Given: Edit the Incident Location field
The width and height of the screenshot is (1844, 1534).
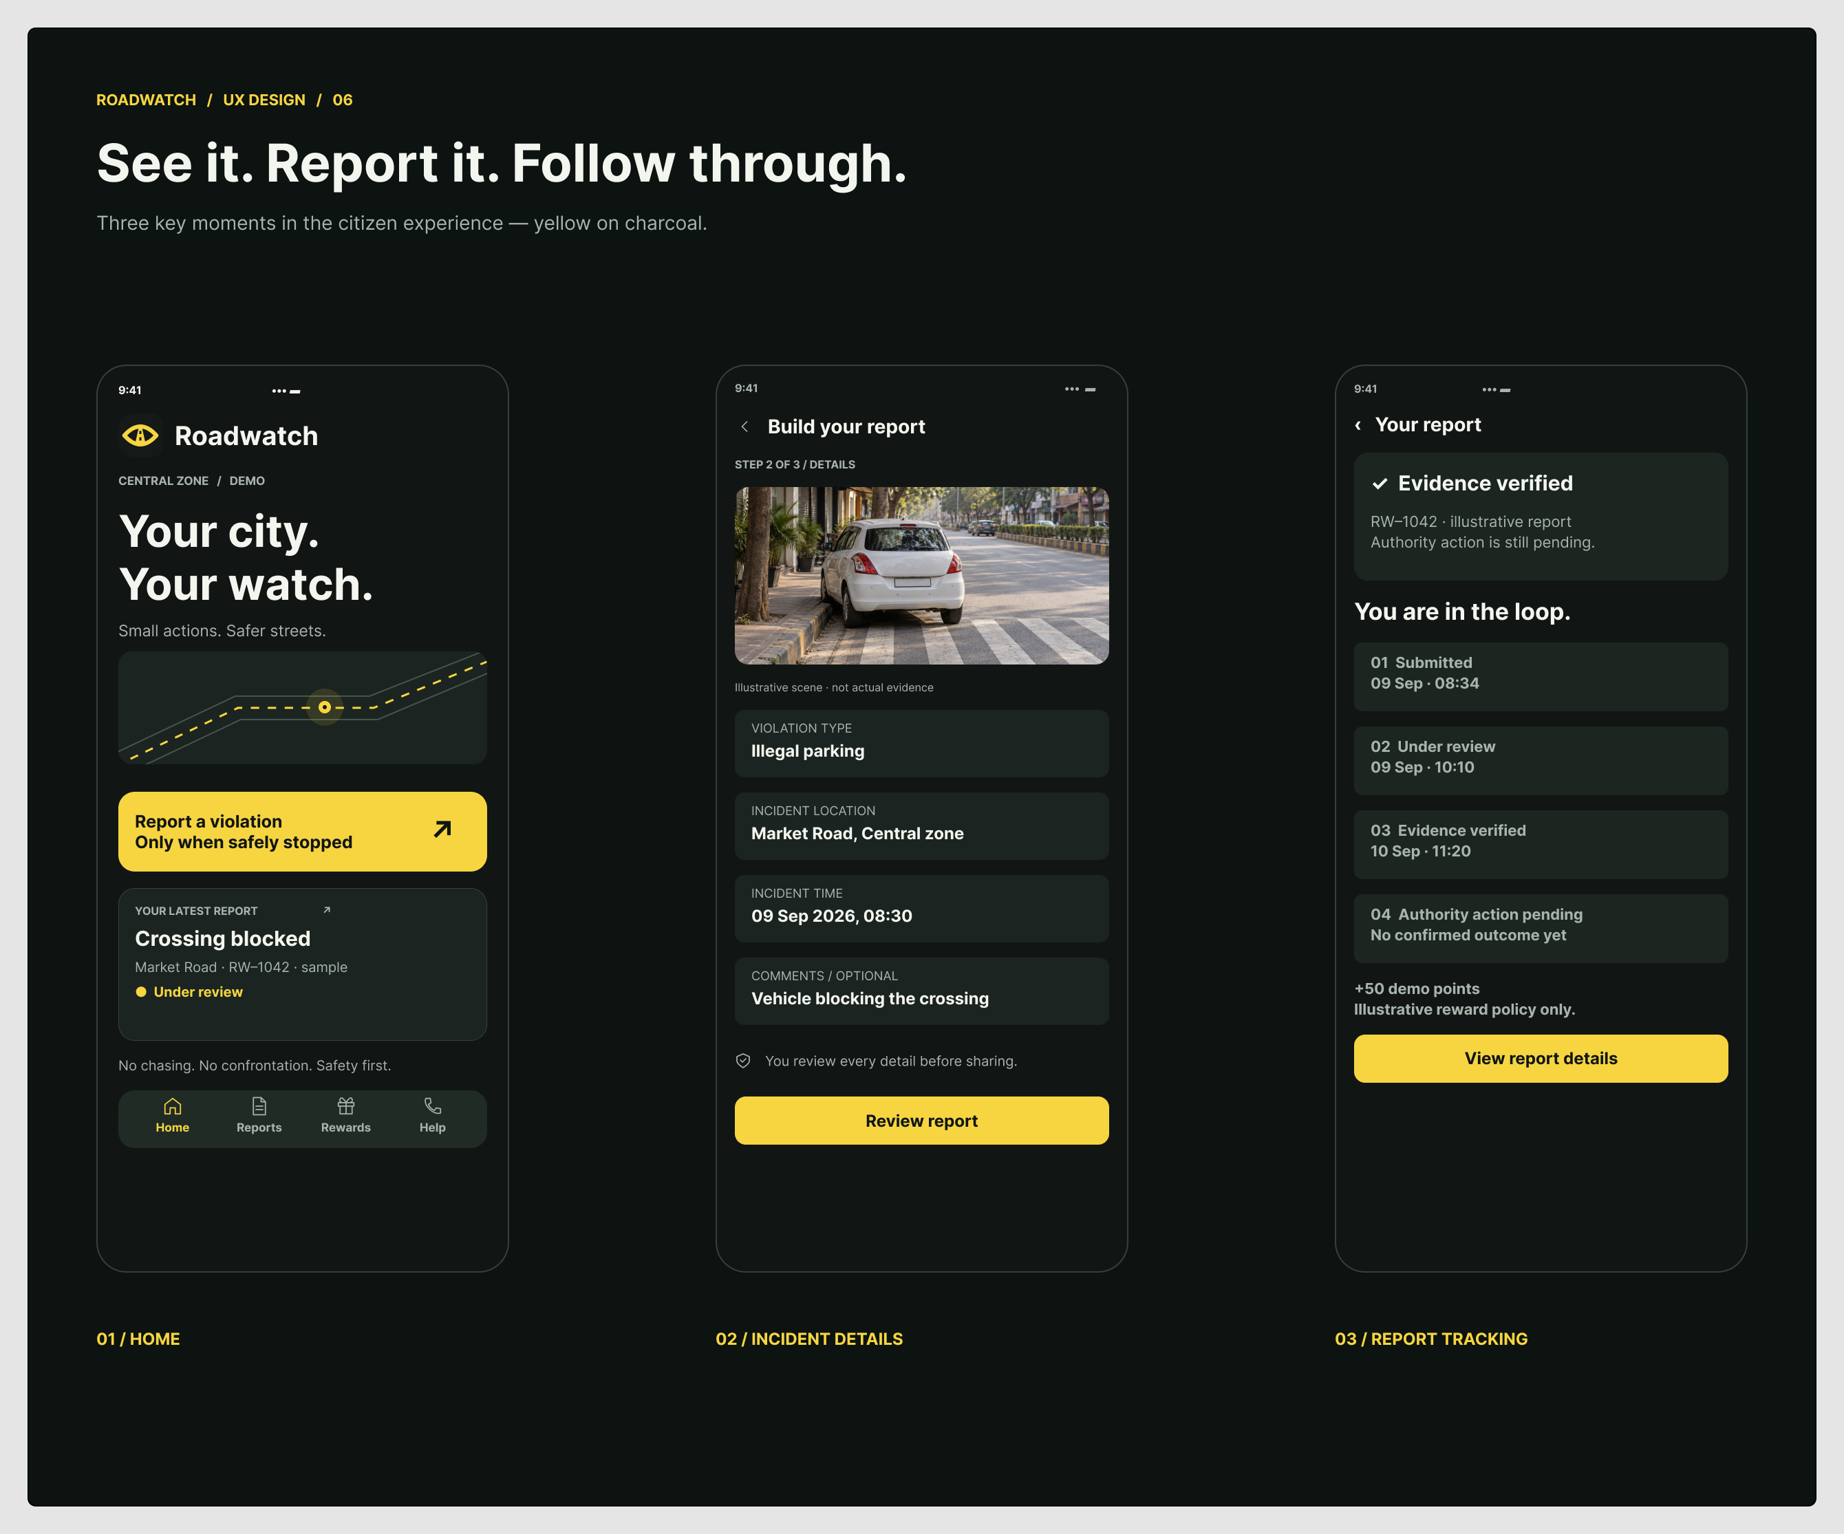Looking at the screenshot, I should tap(921, 826).
